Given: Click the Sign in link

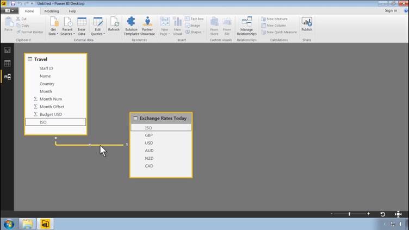Looking at the screenshot, I should [391, 10].
